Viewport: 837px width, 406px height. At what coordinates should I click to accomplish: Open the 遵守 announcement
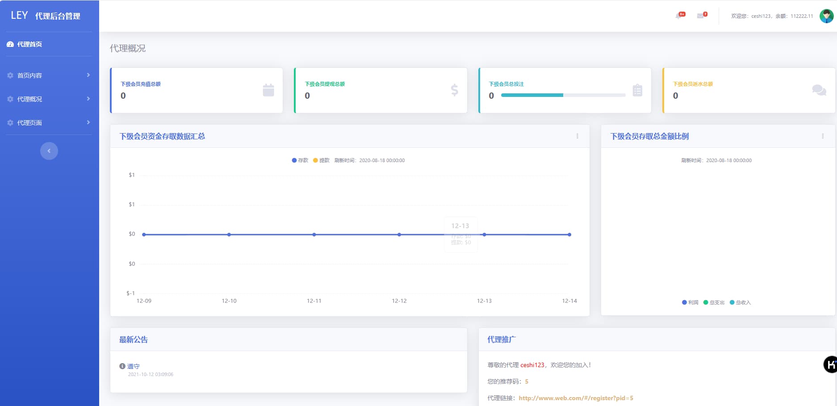click(x=134, y=366)
